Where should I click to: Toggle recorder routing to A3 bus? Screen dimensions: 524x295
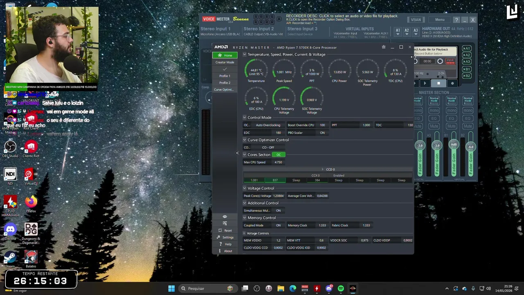(467, 61)
